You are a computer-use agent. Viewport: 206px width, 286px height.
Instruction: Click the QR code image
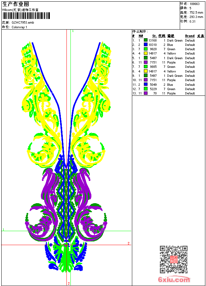pos(173,259)
